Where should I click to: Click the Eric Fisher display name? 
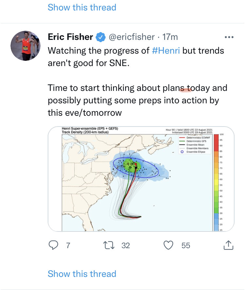pos(70,37)
